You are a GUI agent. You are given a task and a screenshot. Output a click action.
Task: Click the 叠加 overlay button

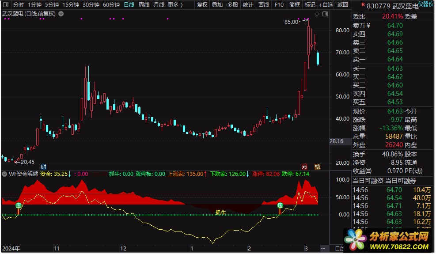[217, 5]
